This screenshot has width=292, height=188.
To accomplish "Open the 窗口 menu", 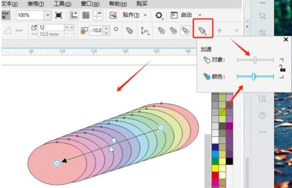I will (90, 4).
